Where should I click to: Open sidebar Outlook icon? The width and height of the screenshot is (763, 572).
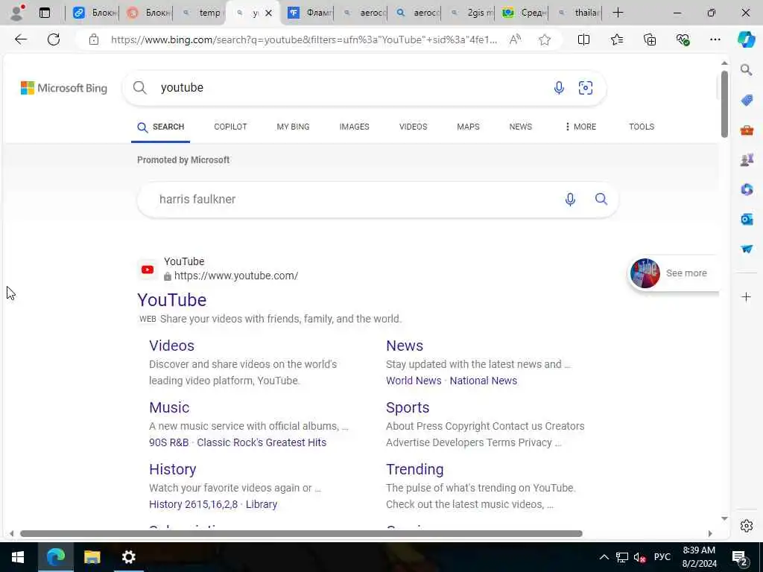pos(747,219)
